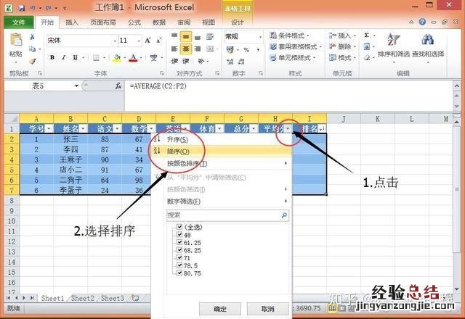Viewport: 465px width, 319px height.
Task: Click the Help question mark icon
Action: coord(422,22)
